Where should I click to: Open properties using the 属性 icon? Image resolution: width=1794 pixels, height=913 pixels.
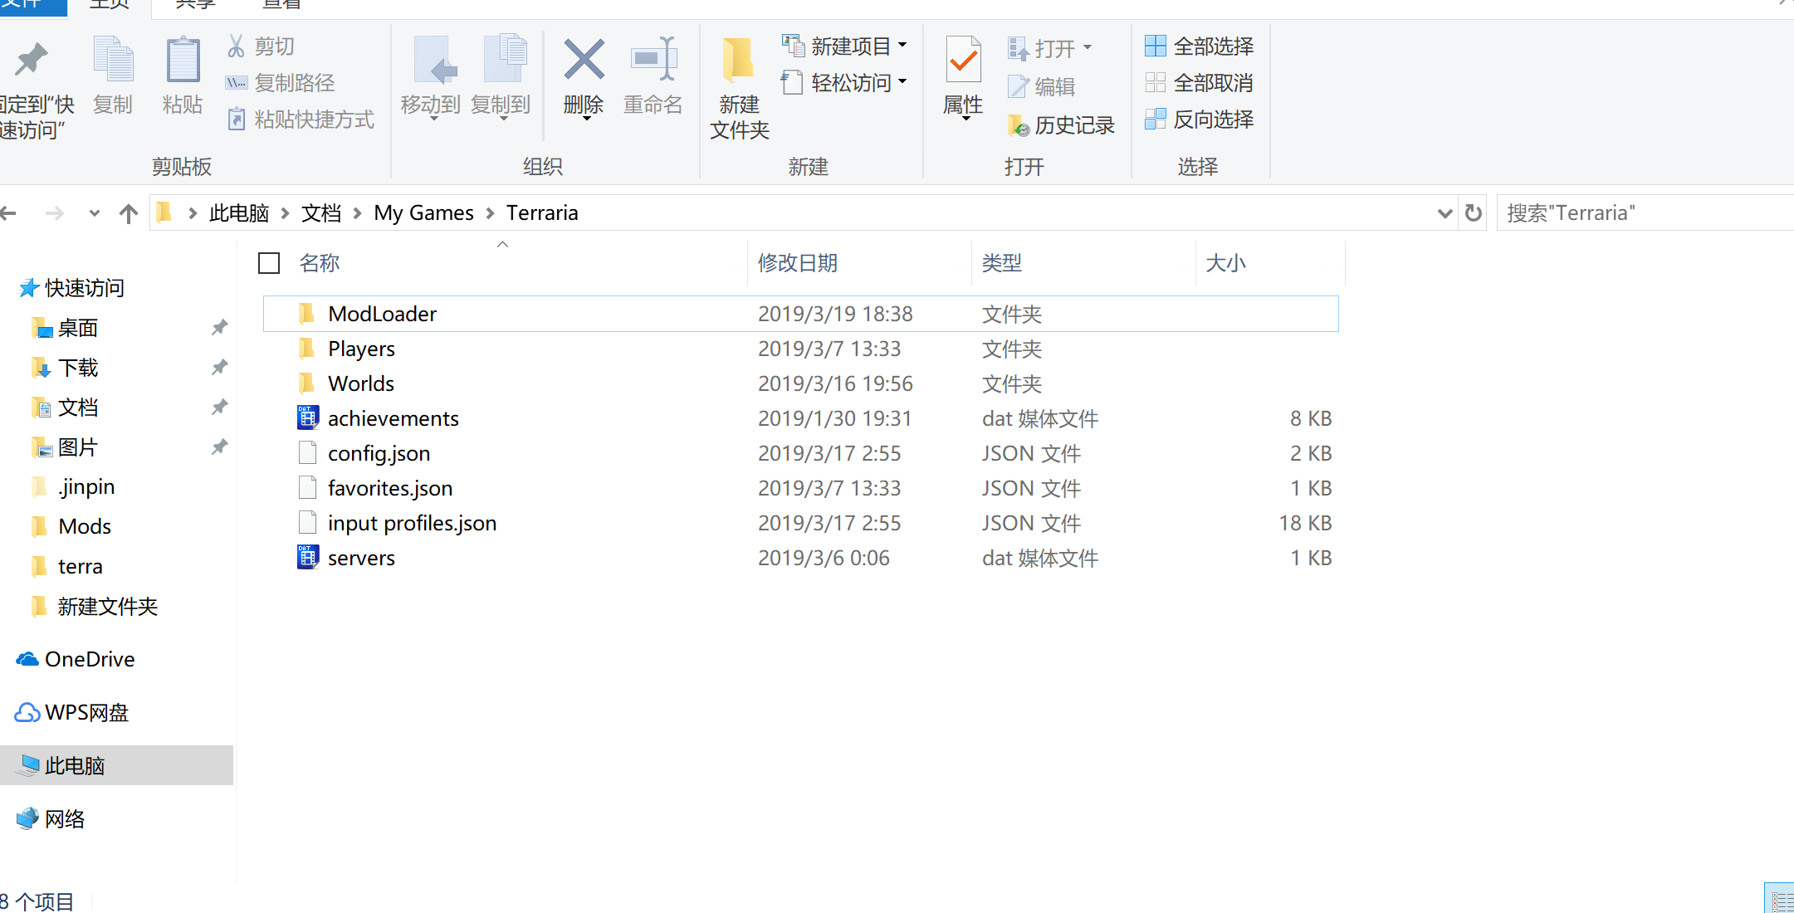click(x=961, y=79)
